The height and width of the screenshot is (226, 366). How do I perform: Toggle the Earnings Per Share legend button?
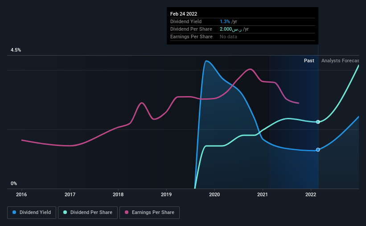pyautogui.click(x=149, y=213)
